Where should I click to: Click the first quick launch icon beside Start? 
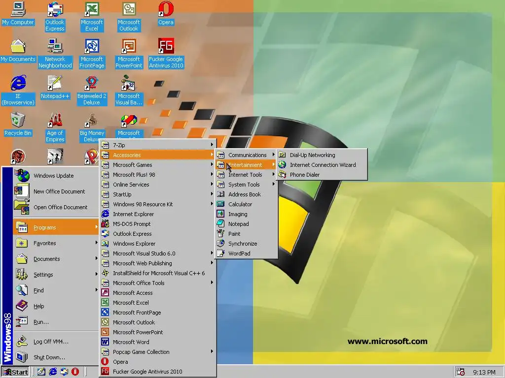41,372
